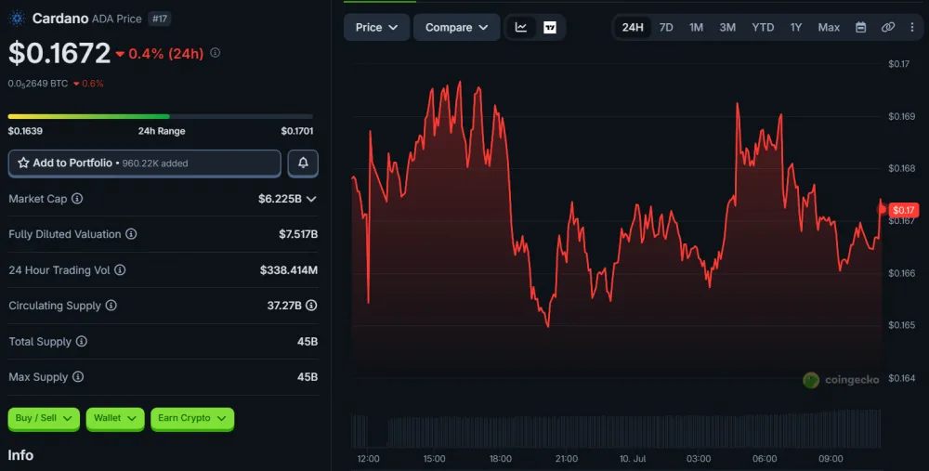Viewport: 929px width, 471px height.
Task: Open the Compare dropdown
Action: (x=457, y=27)
